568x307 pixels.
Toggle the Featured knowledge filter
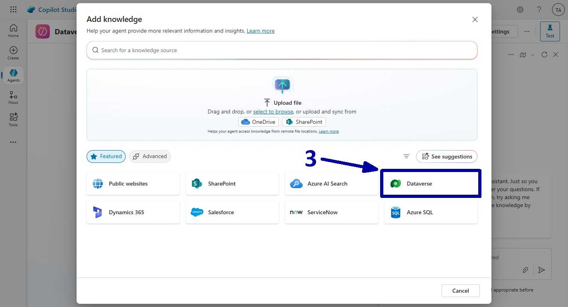106,156
